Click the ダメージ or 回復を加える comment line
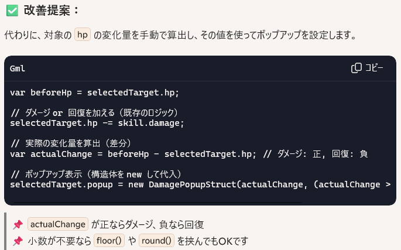Image resolution: width=401 pixels, height=250 pixels. coord(94,113)
